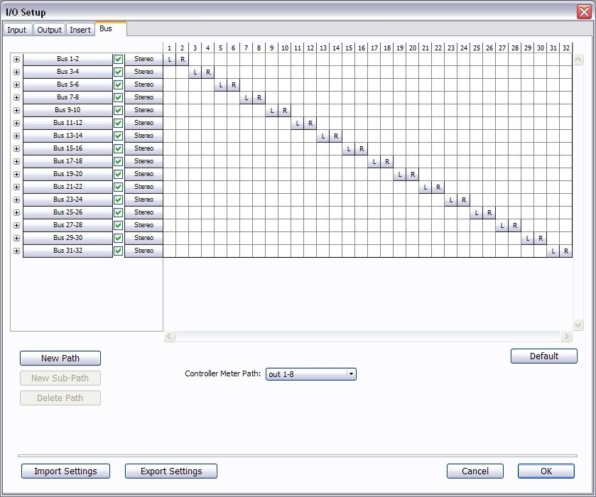The width and height of the screenshot is (596, 497).
Task: Expand the Bus 19-20 path
Action: point(16,175)
